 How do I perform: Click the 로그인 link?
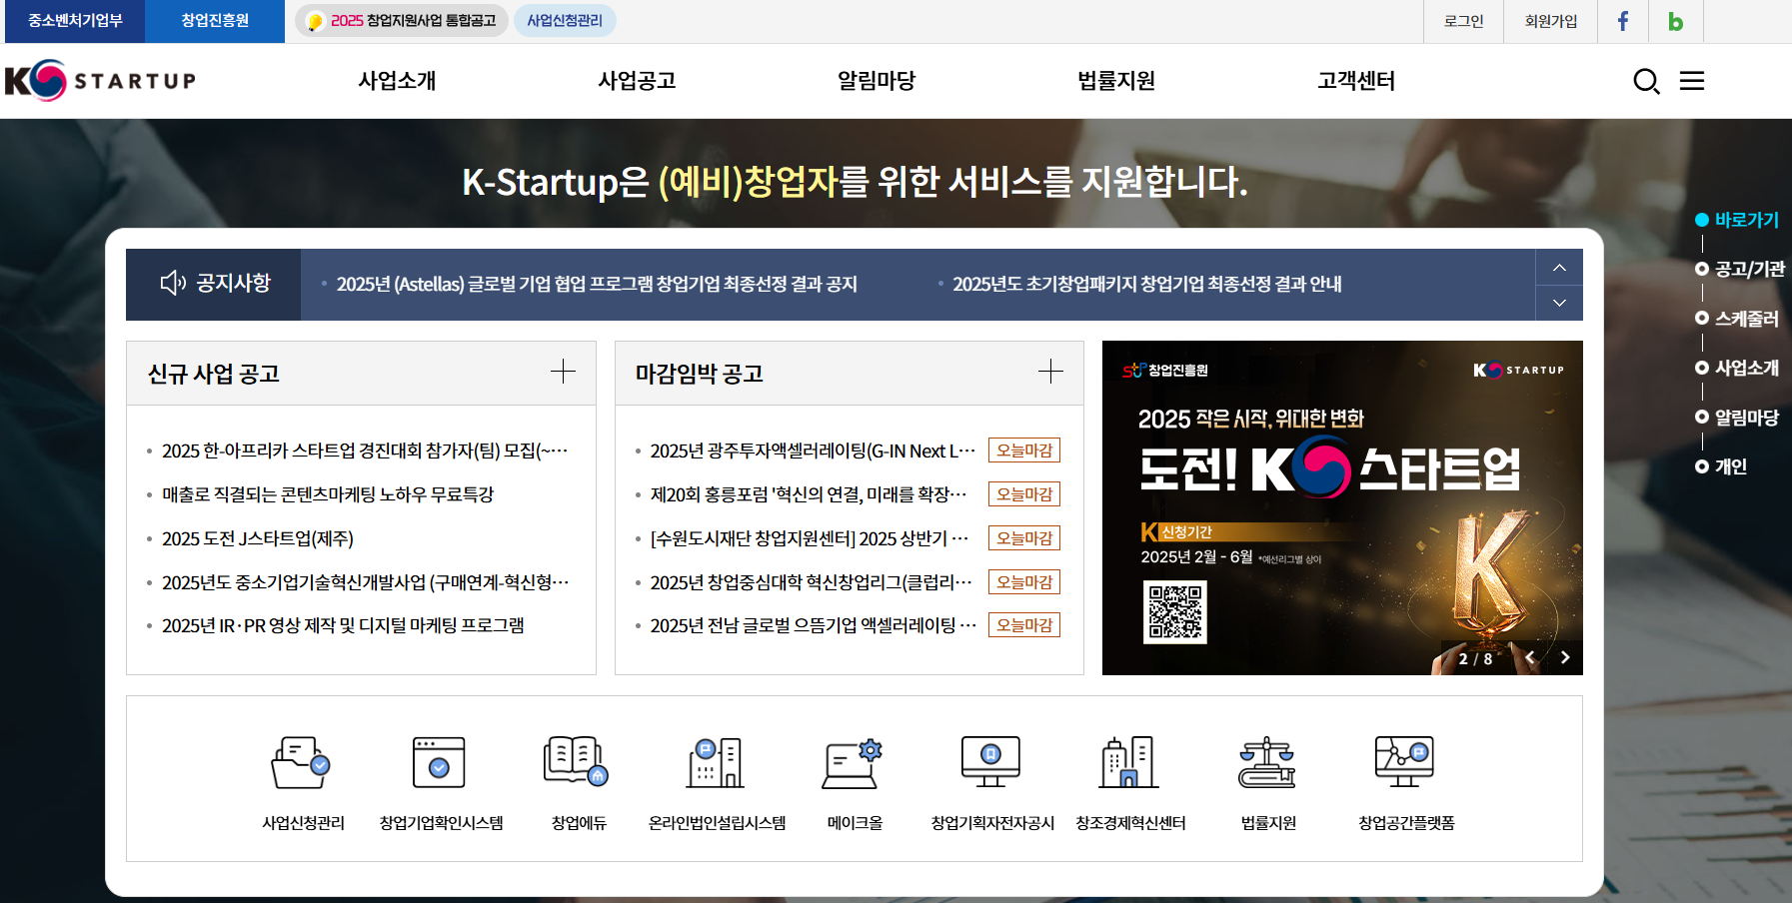[1463, 21]
